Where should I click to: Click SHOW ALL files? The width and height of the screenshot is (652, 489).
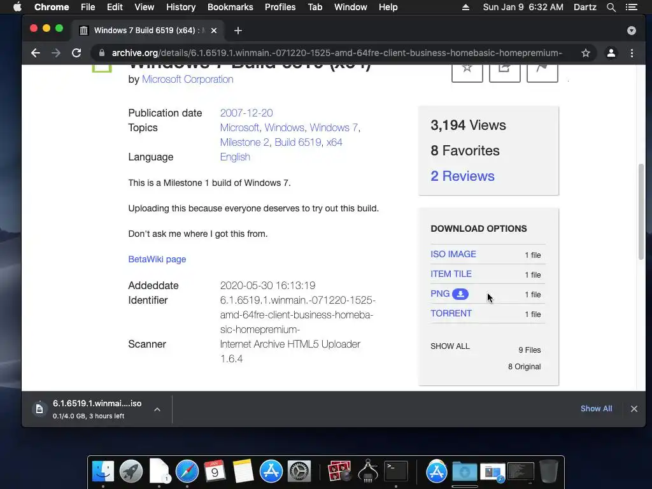click(x=450, y=346)
